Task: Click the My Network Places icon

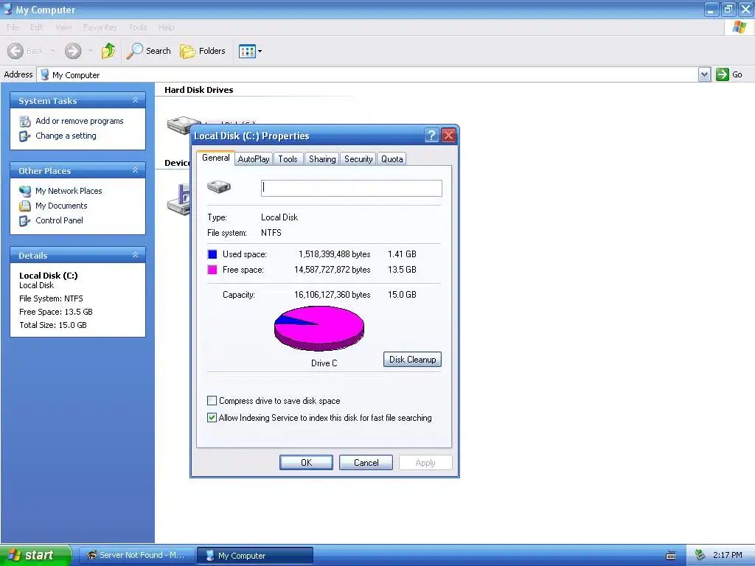Action: point(25,191)
